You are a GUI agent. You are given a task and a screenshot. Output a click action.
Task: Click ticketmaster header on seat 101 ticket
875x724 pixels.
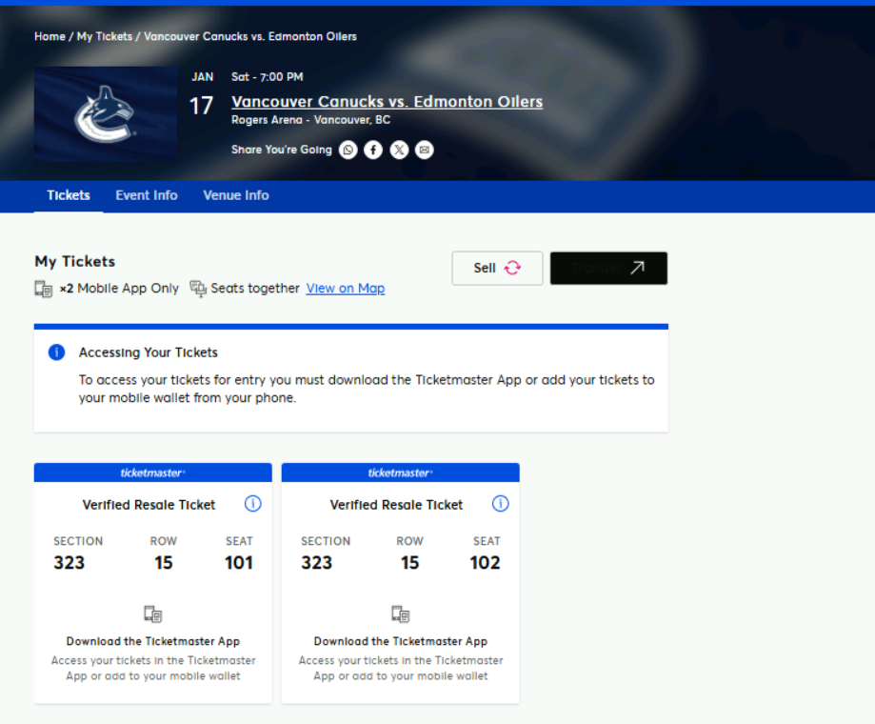153,473
